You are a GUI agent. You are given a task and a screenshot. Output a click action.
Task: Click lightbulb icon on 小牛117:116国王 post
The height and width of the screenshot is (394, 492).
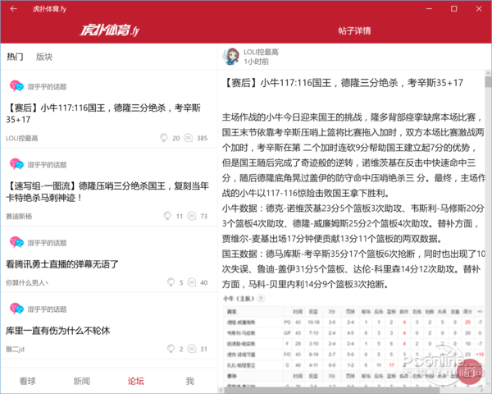tap(163, 138)
